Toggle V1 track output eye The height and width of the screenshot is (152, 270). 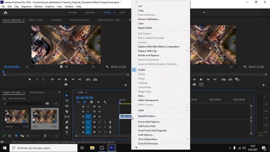pos(100,117)
